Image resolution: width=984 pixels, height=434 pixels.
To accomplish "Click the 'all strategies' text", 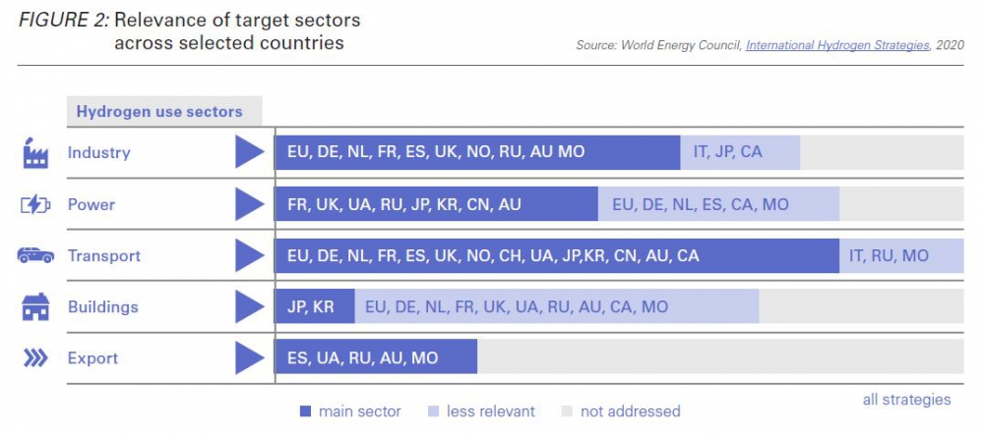I will pyautogui.click(x=906, y=400).
